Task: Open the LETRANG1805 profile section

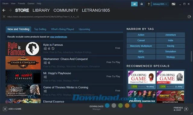Action: pos(96,10)
